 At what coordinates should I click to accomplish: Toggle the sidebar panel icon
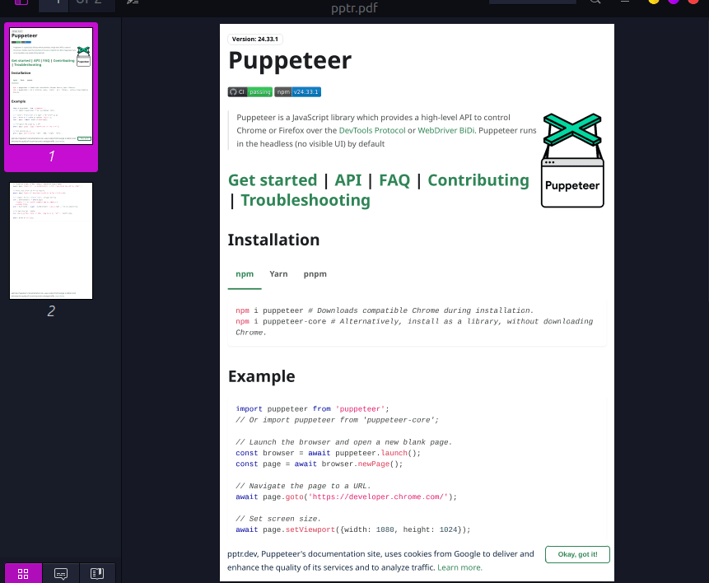click(x=21, y=3)
